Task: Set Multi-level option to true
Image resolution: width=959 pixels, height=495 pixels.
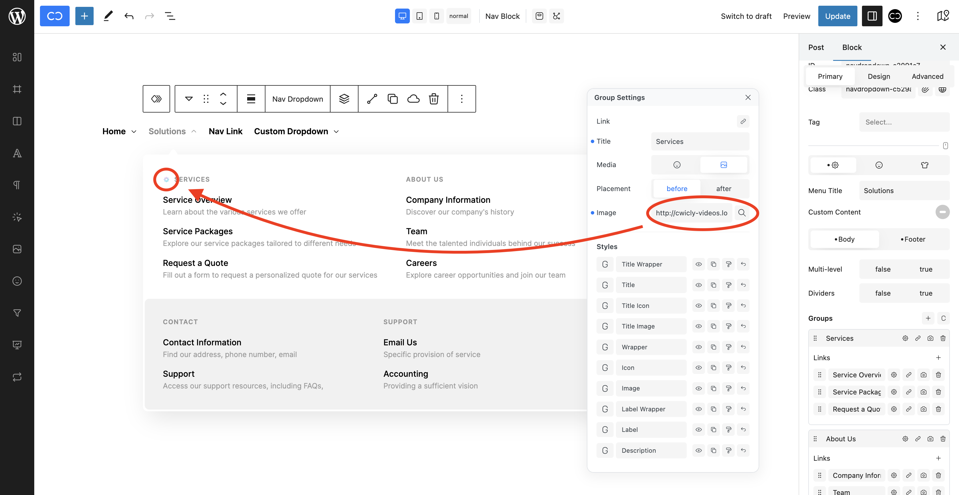Action: tap(926, 269)
